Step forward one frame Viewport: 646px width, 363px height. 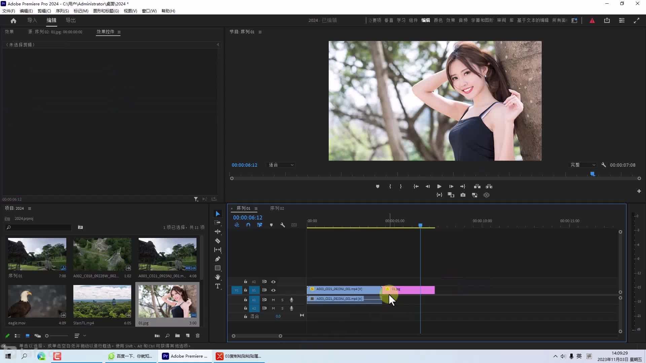tap(451, 186)
